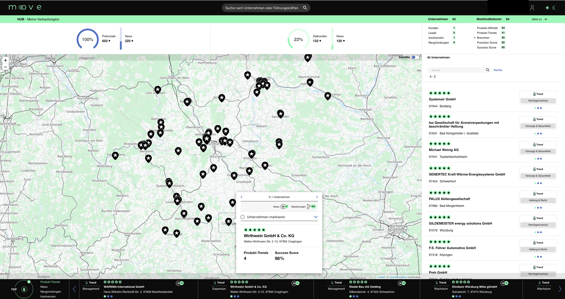Click the TOP flame icon in the dial
This screenshot has width=565, height=299.
(24, 289)
